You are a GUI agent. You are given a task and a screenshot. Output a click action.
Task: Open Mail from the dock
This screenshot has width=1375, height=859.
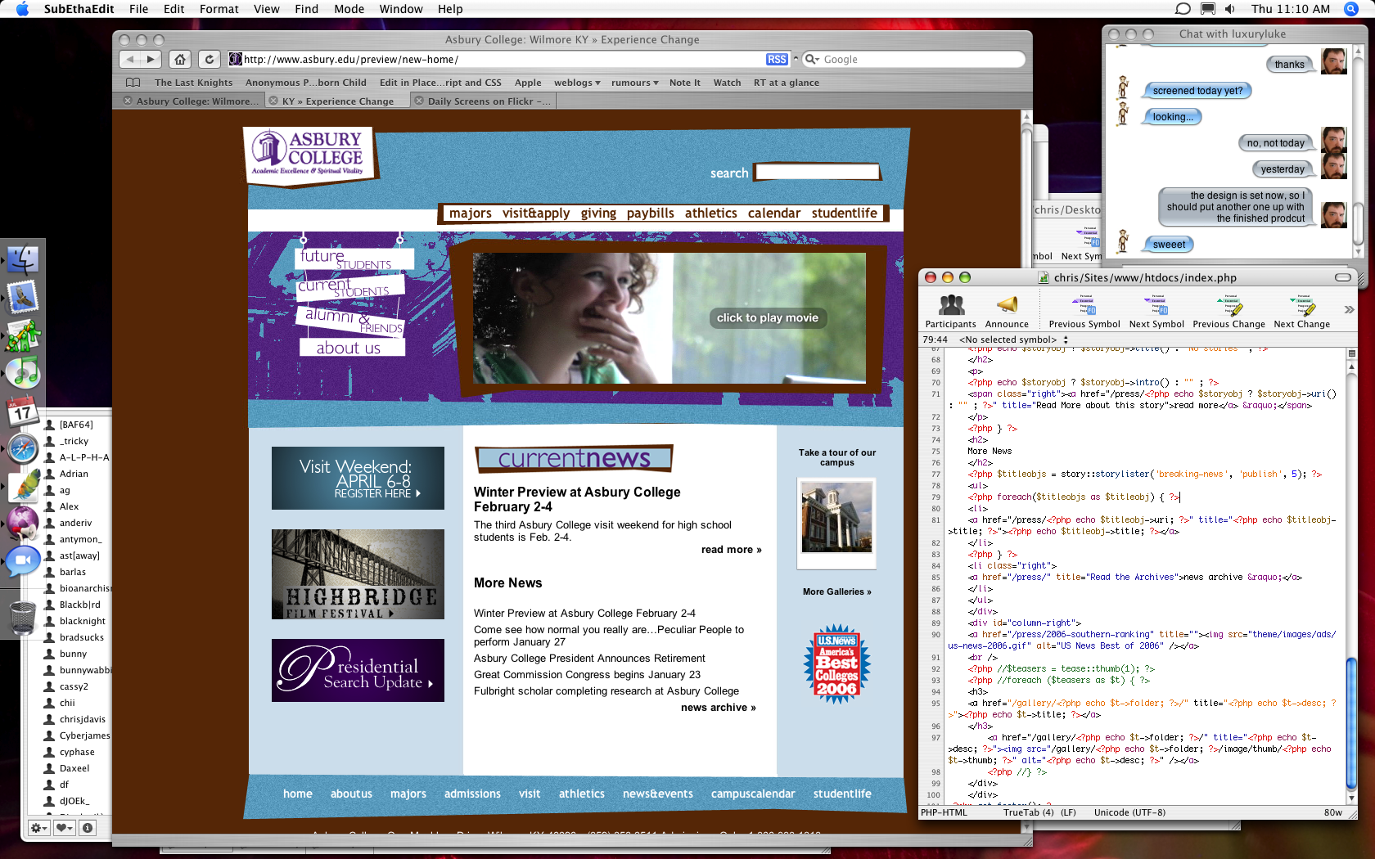point(23,297)
